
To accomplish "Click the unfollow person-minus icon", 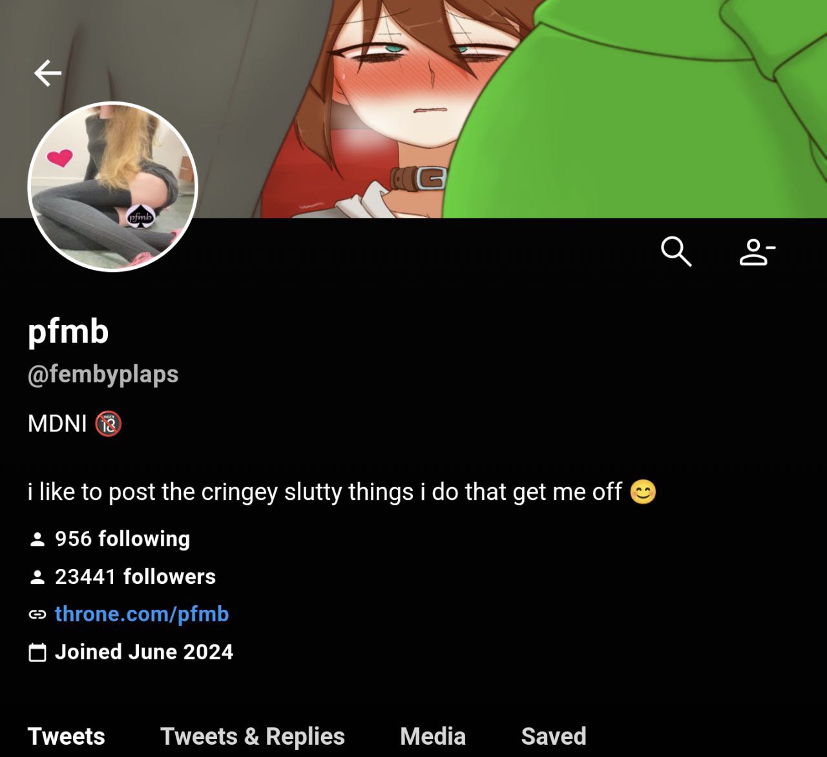I will [757, 251].
